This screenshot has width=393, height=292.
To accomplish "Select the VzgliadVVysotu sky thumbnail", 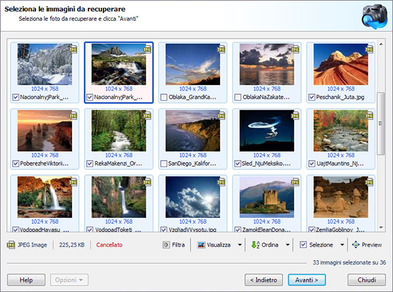I will pos(193,197).
